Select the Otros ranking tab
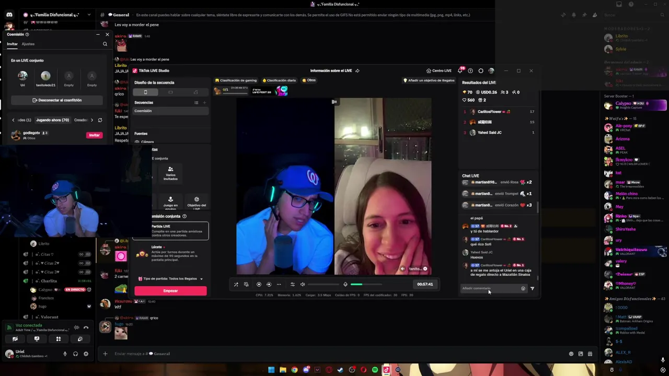669x376 pixels. pyautogui.click(x=309, y=80)
